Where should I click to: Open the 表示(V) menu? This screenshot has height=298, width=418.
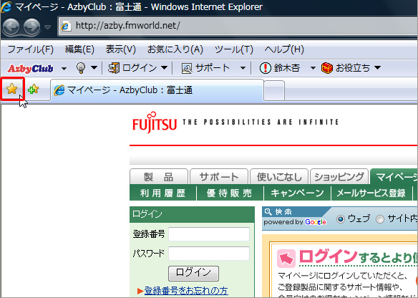(x=121, y=49)
